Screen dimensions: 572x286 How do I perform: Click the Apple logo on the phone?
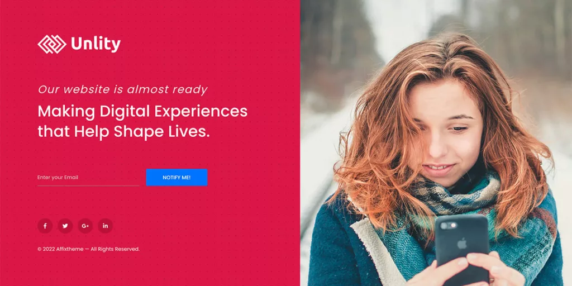(462, 244)
